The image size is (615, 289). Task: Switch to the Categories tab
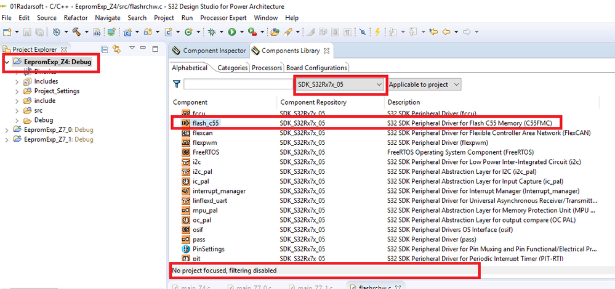click(233, 68)
